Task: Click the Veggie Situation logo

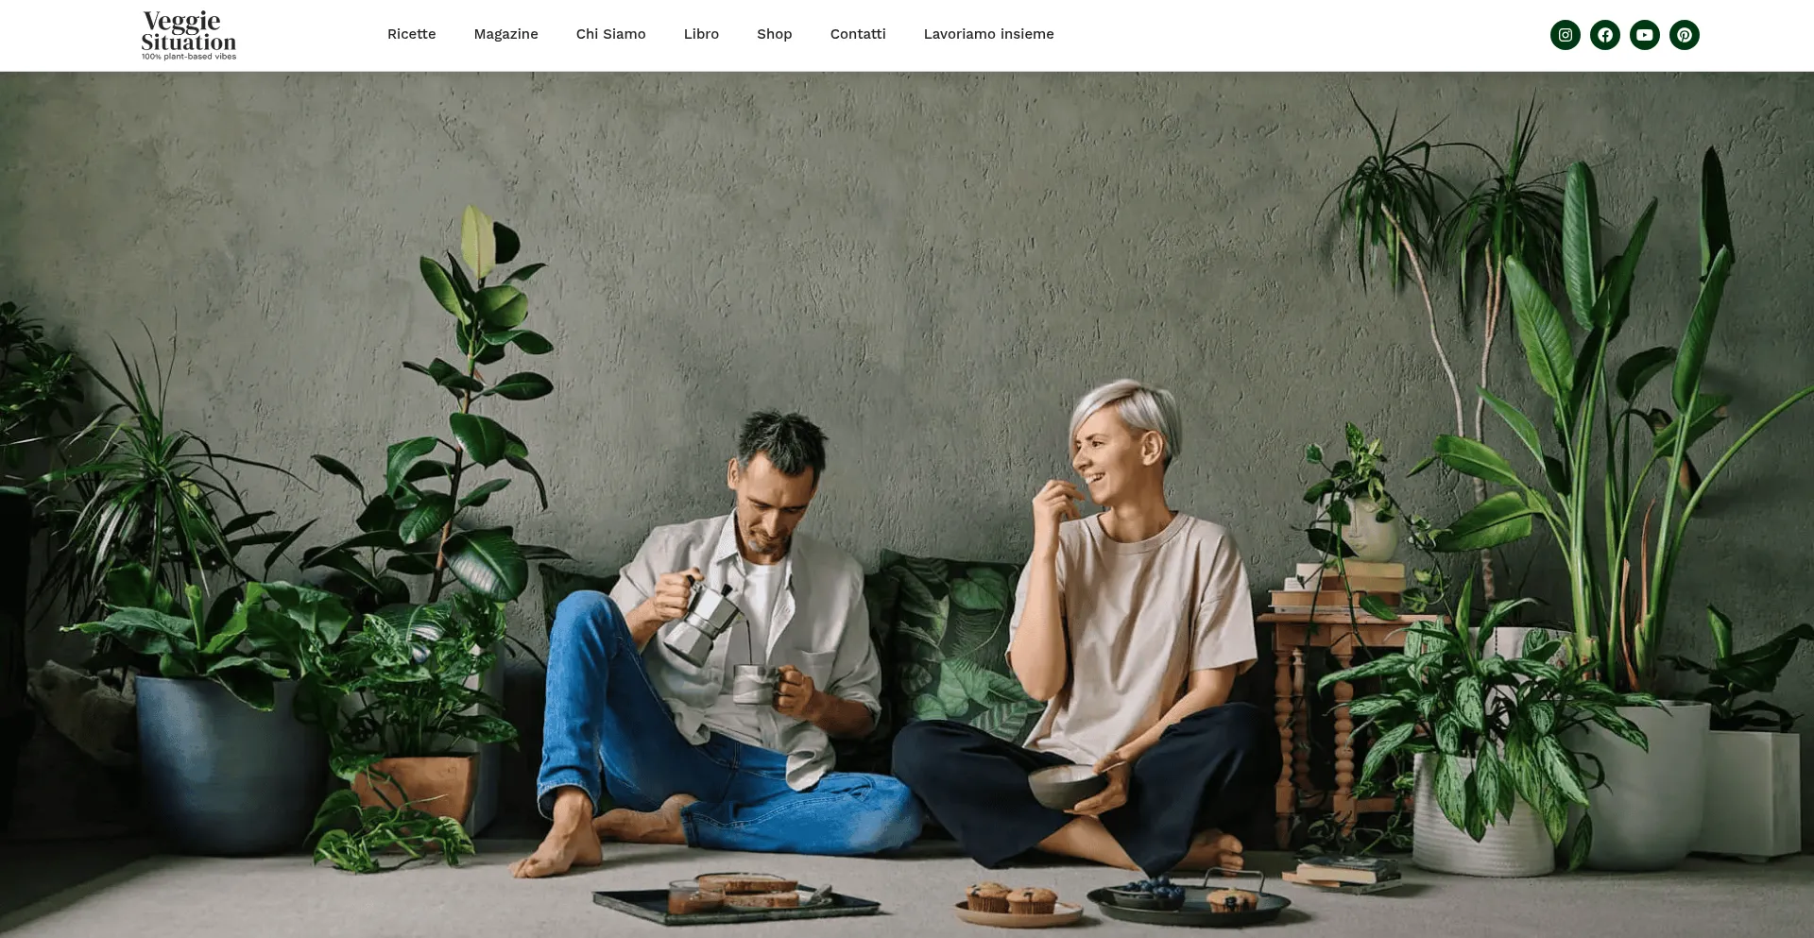Action: pyautogui.click(x=189, y=35)
